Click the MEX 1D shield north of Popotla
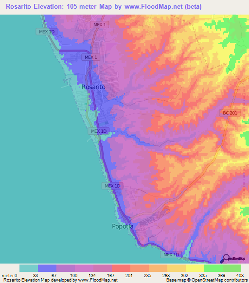This screenshot has height=283, width=249. [x=112, y=186]
